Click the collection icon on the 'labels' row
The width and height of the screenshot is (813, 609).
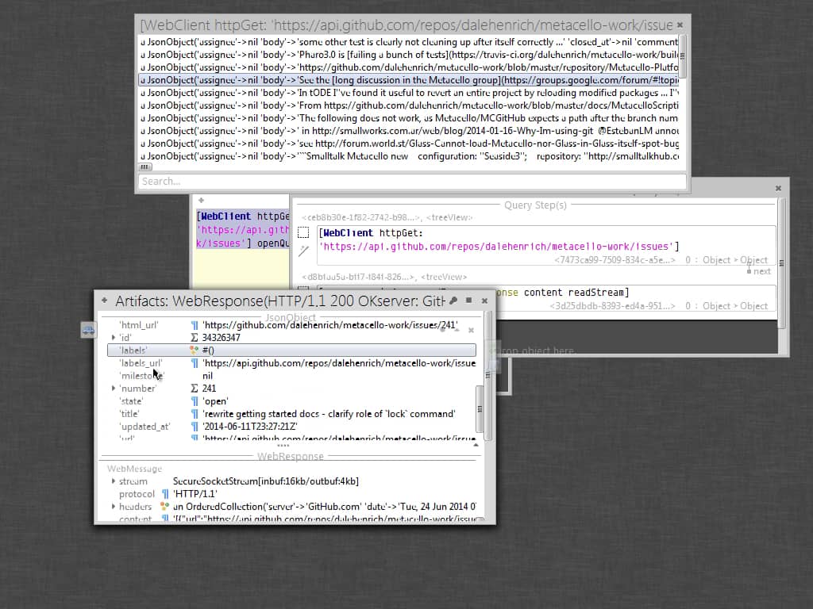194,350
